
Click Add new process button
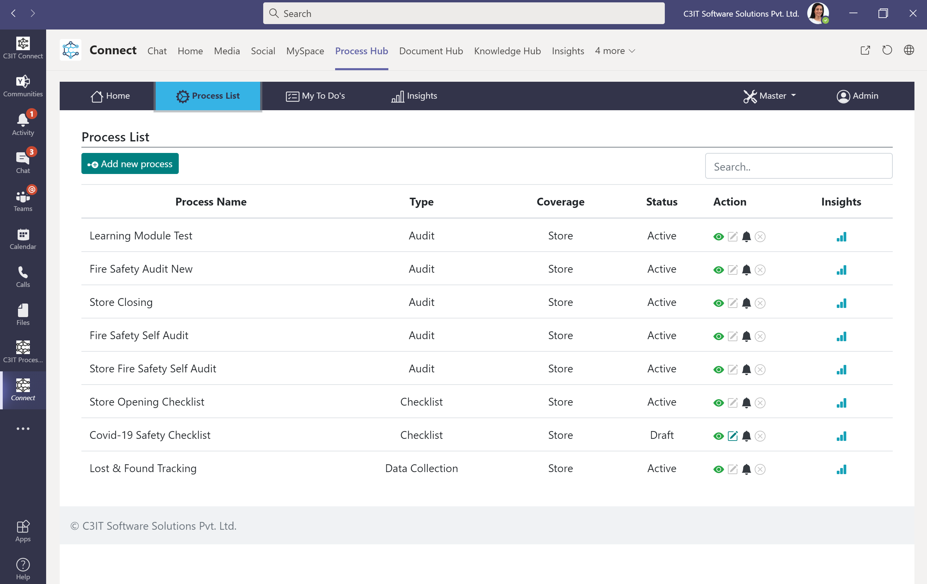pos(130,163)
